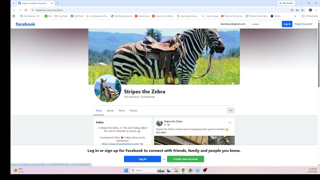Switch to the About tab
The width and height of the screenshot is (320, 180).
110,110
